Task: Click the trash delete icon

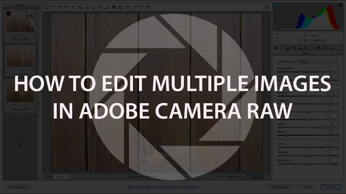Action: pos(148,7)
